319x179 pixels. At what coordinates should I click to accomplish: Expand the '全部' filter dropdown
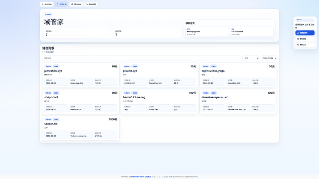(251, 58)
